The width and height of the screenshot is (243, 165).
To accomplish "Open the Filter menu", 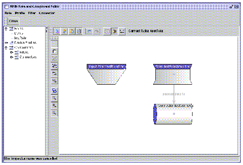I will pyautogui.click(x=32, y=13).
